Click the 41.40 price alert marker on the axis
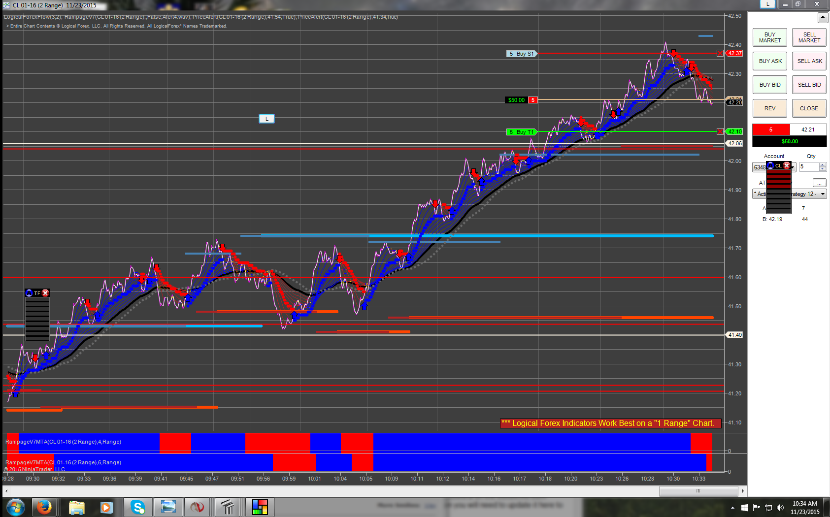 735,335
